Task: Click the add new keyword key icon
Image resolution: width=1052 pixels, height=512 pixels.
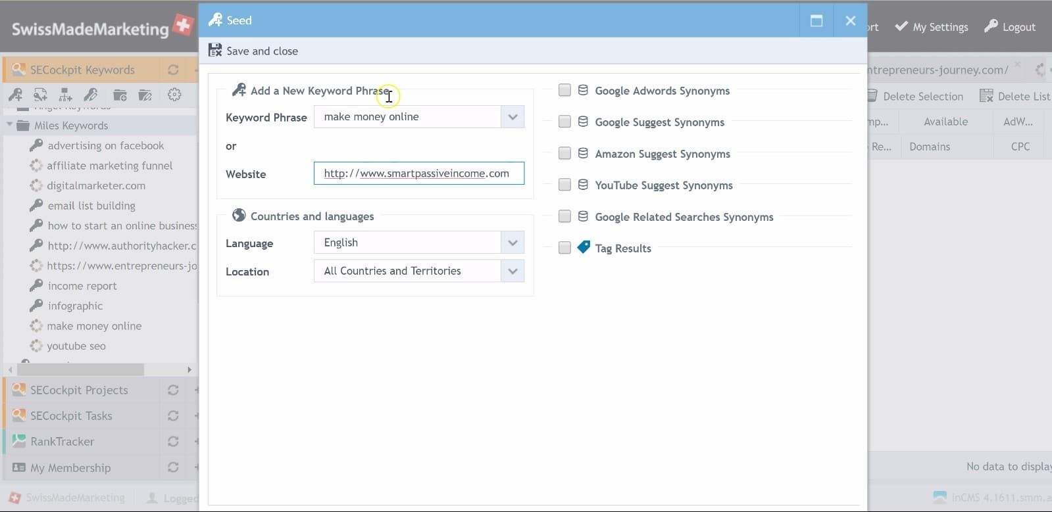Action: [15, 95]
